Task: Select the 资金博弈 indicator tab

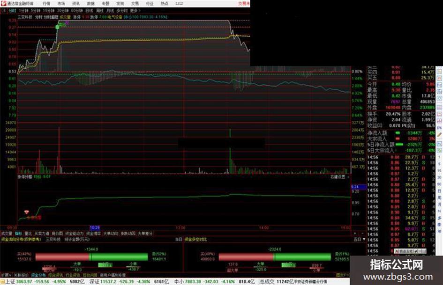Action: [93, 234]
